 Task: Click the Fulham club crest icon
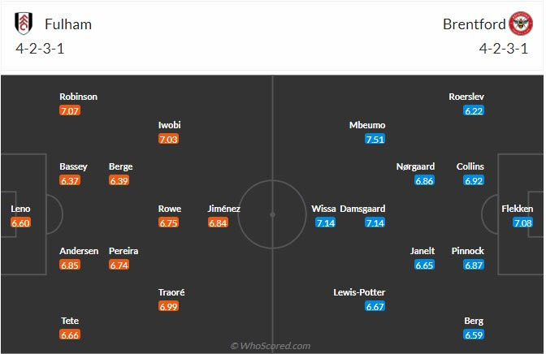tap(24, 24)
